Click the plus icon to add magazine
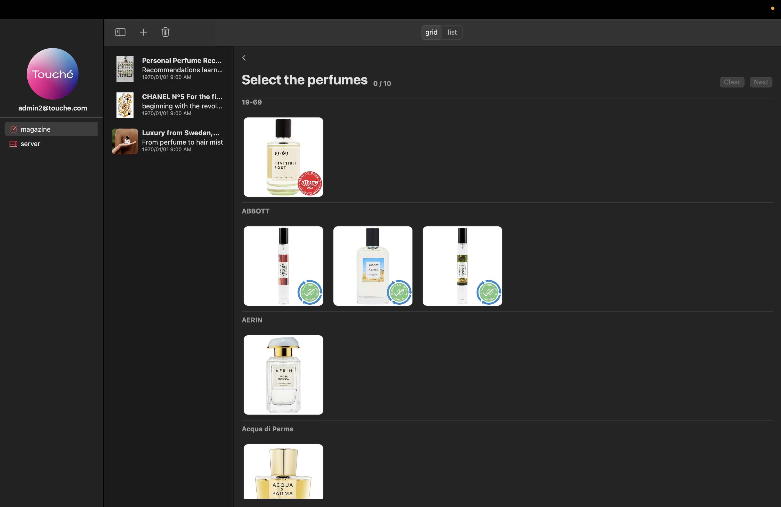 (x=143, y=32)
